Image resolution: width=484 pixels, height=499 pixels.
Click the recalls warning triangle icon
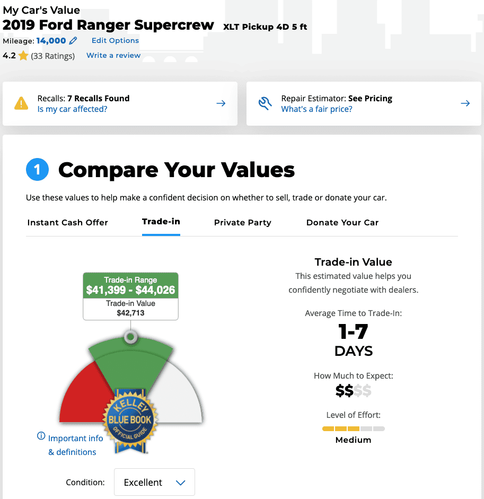21,103
